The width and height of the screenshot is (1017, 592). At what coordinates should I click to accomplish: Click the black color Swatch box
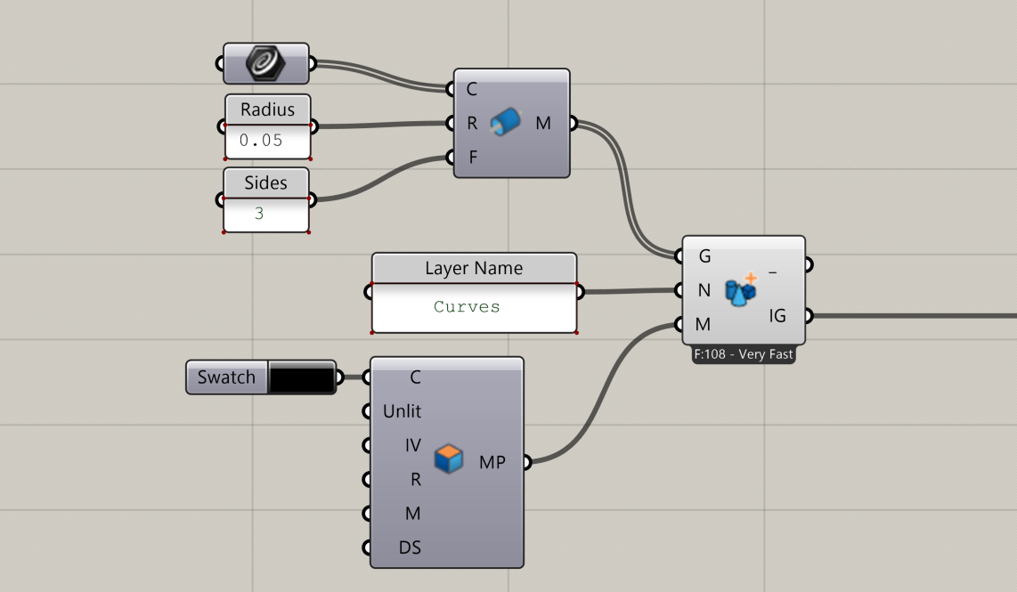(x=301, y=377)
